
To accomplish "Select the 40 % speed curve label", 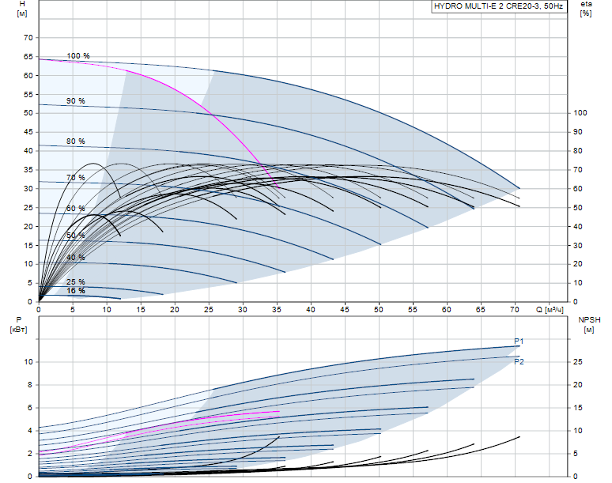I will [75, 258].
